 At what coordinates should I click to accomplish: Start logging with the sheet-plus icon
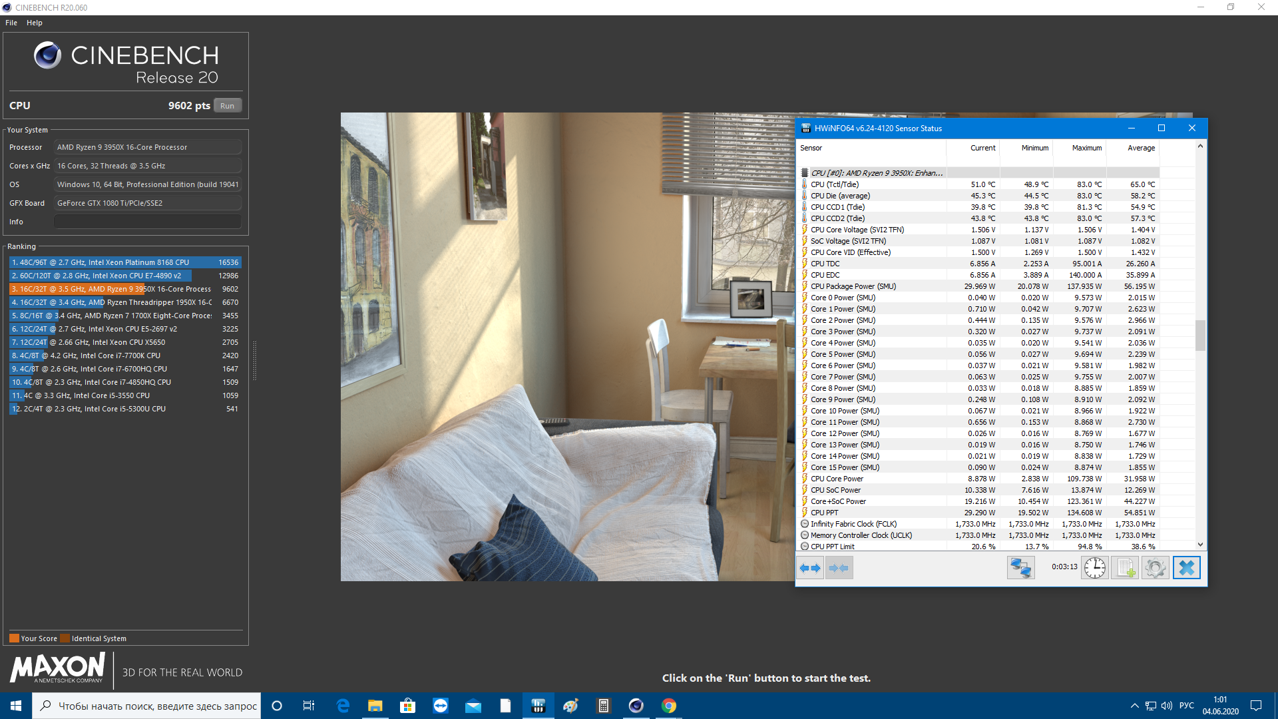pyautogui.click(x=1125, y=568)
